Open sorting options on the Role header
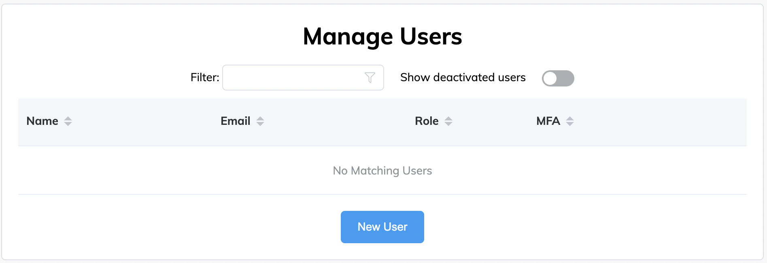 point(449,121)
